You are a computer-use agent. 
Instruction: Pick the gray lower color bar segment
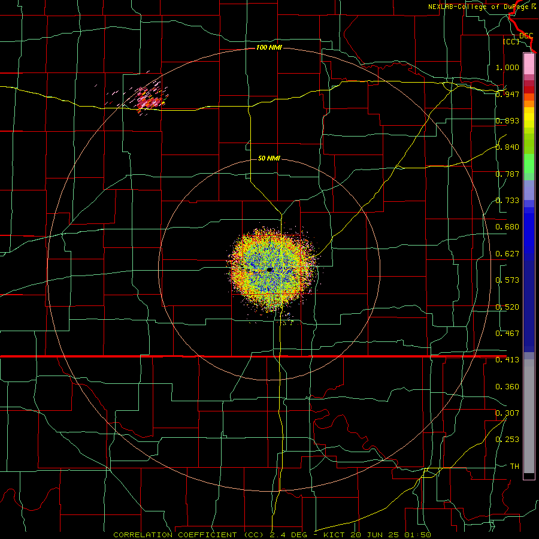pos(529,416)
